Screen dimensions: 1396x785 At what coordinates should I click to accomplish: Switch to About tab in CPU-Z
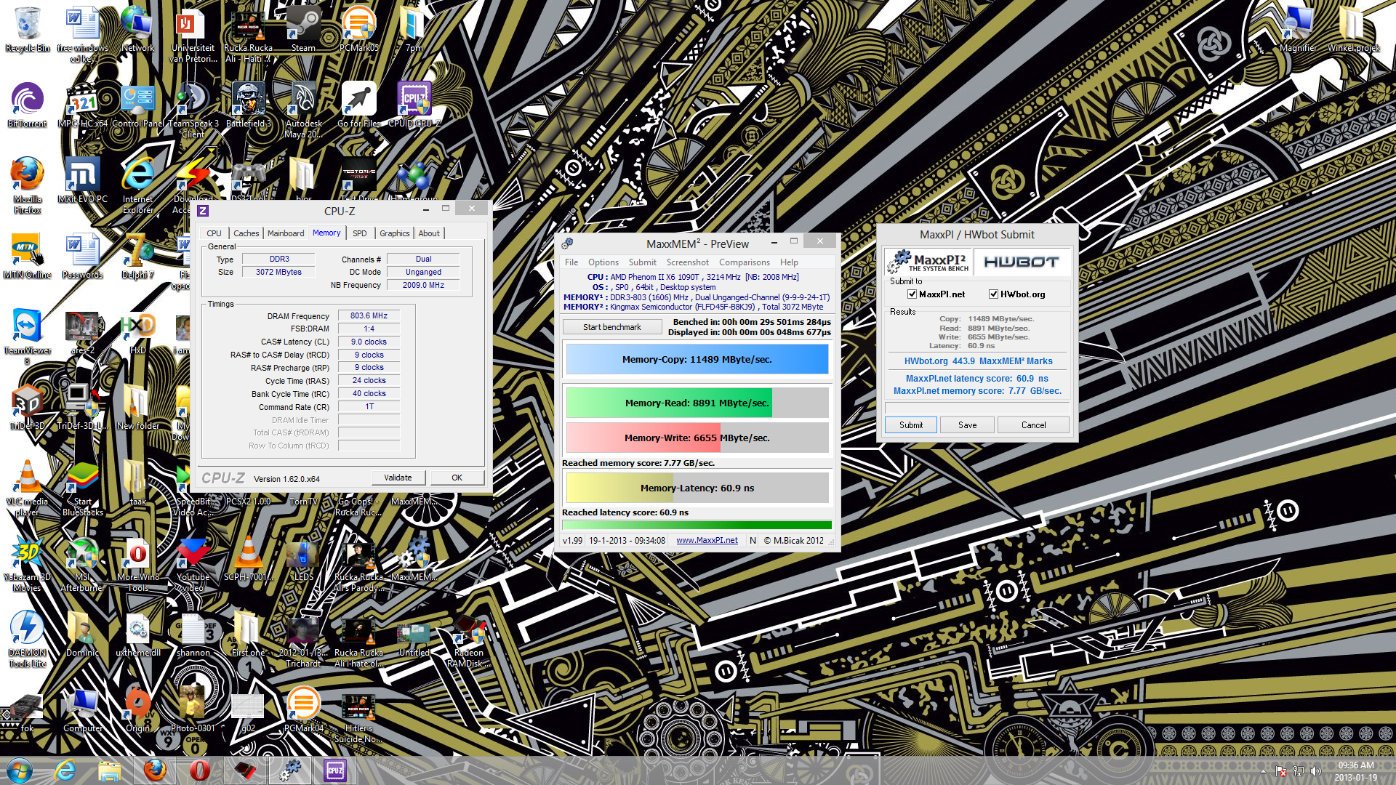click(x=429, y=233)
